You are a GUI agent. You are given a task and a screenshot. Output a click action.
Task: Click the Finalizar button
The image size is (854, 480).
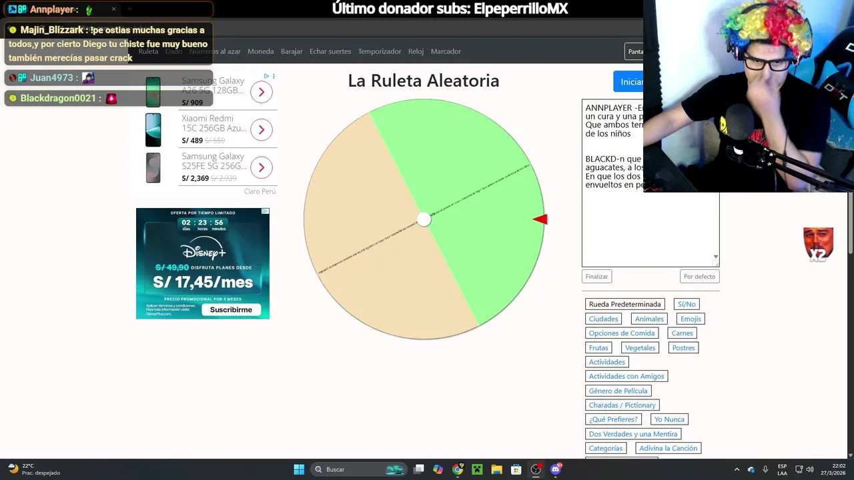pyautogui.click(x=596, y=277)
